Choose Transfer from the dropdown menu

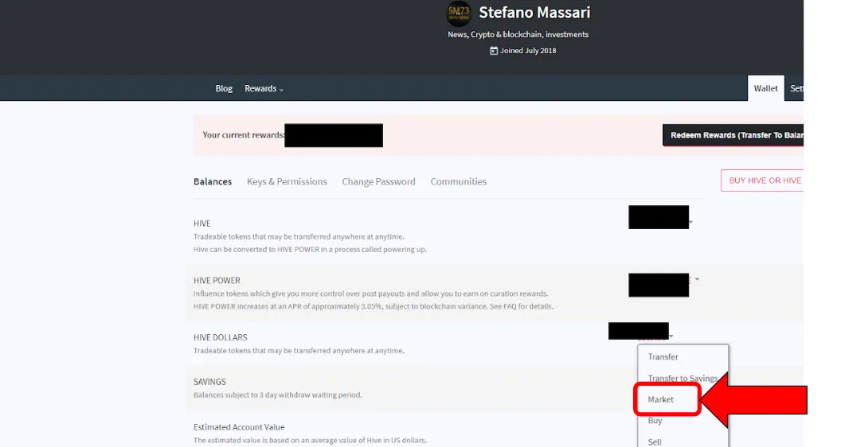tap(663, 356)
